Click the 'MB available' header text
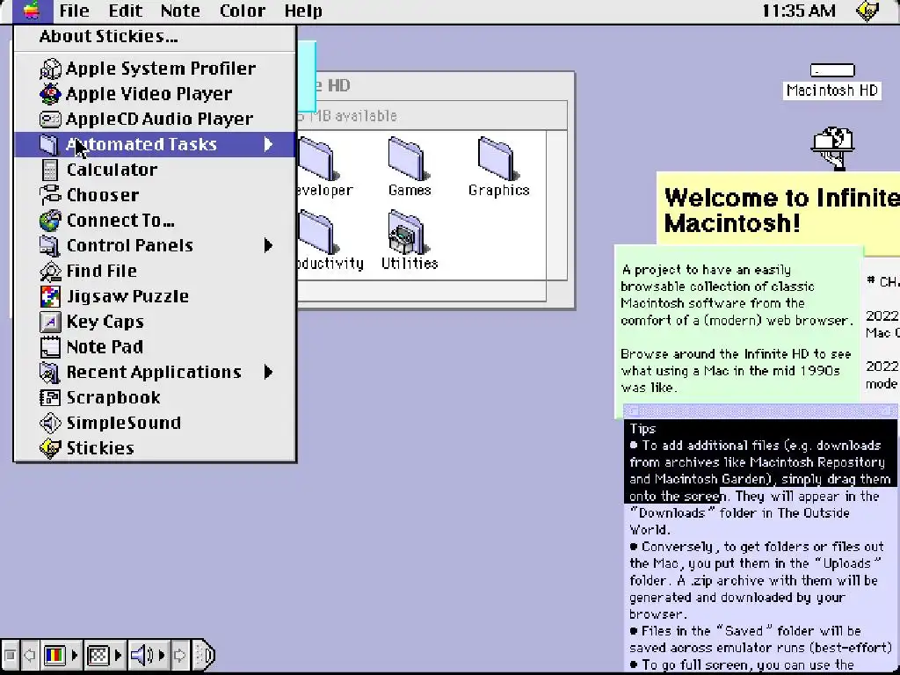900x675 pixels. [353, 116]
